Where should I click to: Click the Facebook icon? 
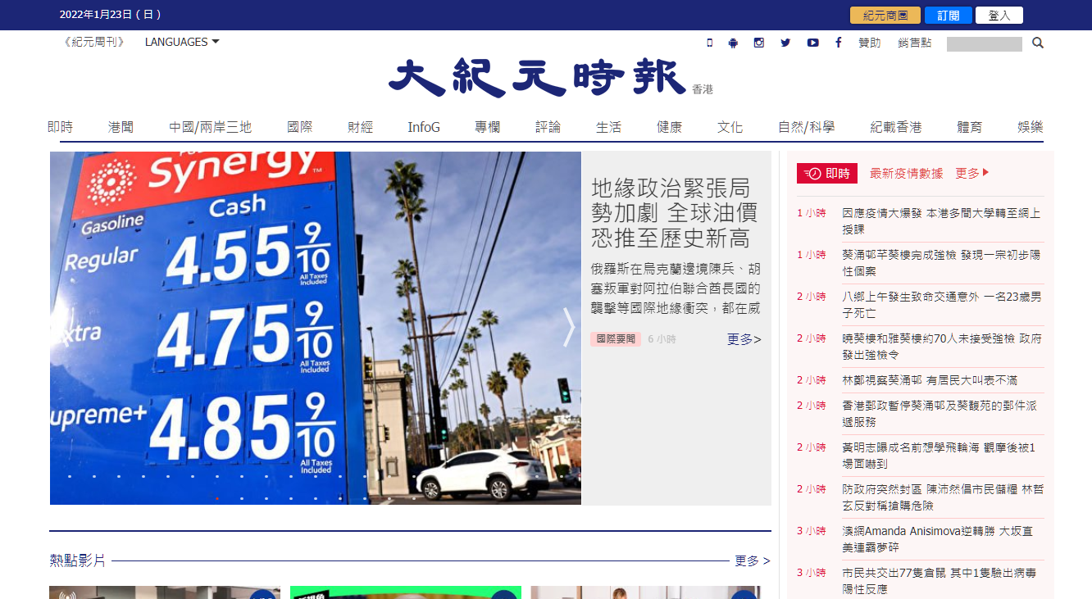[x=838, y=43]
